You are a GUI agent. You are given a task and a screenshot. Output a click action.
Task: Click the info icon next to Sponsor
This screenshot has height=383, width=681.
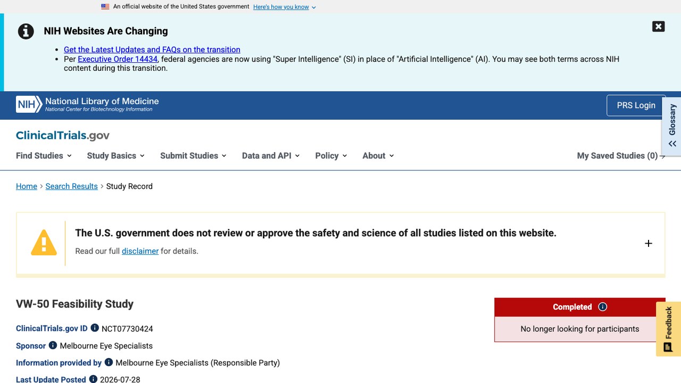click(x=53, y=345)
